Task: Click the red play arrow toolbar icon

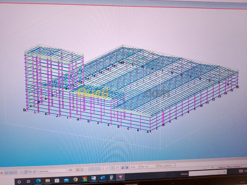Action: (x=2, y=173)
